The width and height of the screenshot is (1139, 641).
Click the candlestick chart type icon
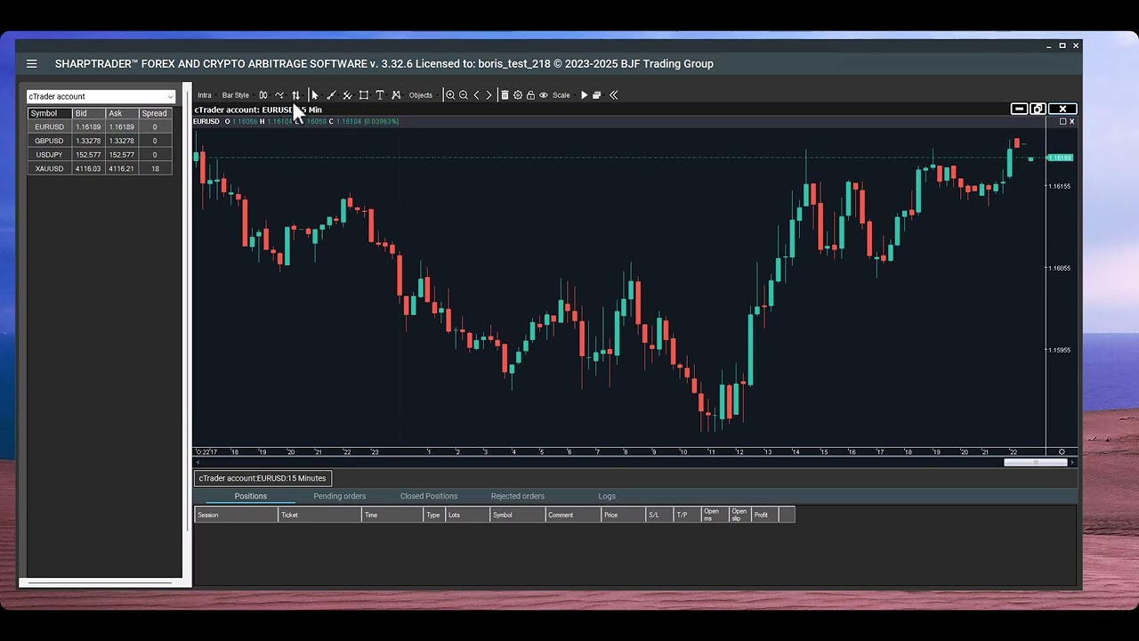point(263,95)
